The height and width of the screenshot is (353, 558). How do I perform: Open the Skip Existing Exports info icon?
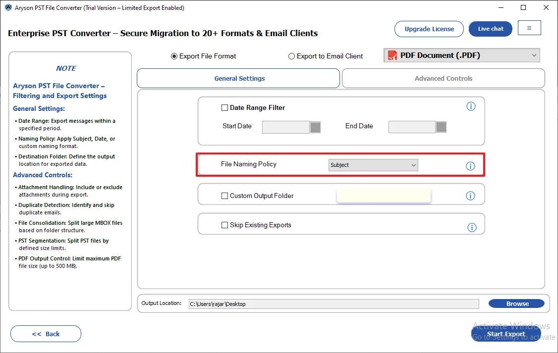tap(472, 228)
